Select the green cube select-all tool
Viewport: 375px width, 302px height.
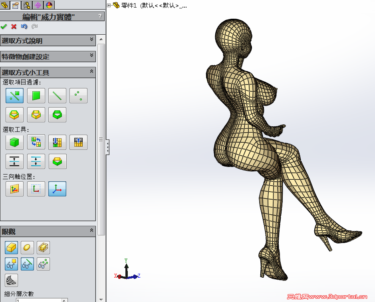coord(14,142)
